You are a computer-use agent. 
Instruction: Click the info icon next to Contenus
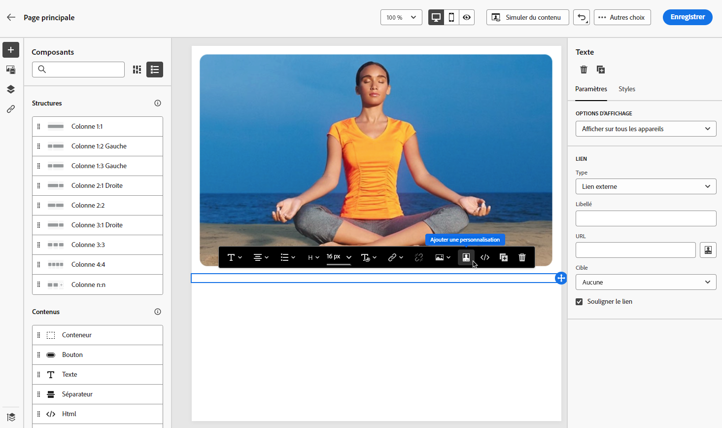click(x=158, y=312)
